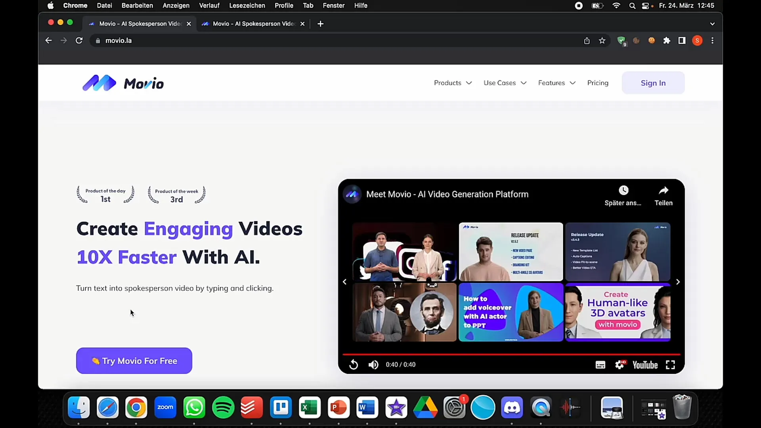Select the Tab menu bar item
This screenshot has height=428, width=761.
tap(308, 6)
